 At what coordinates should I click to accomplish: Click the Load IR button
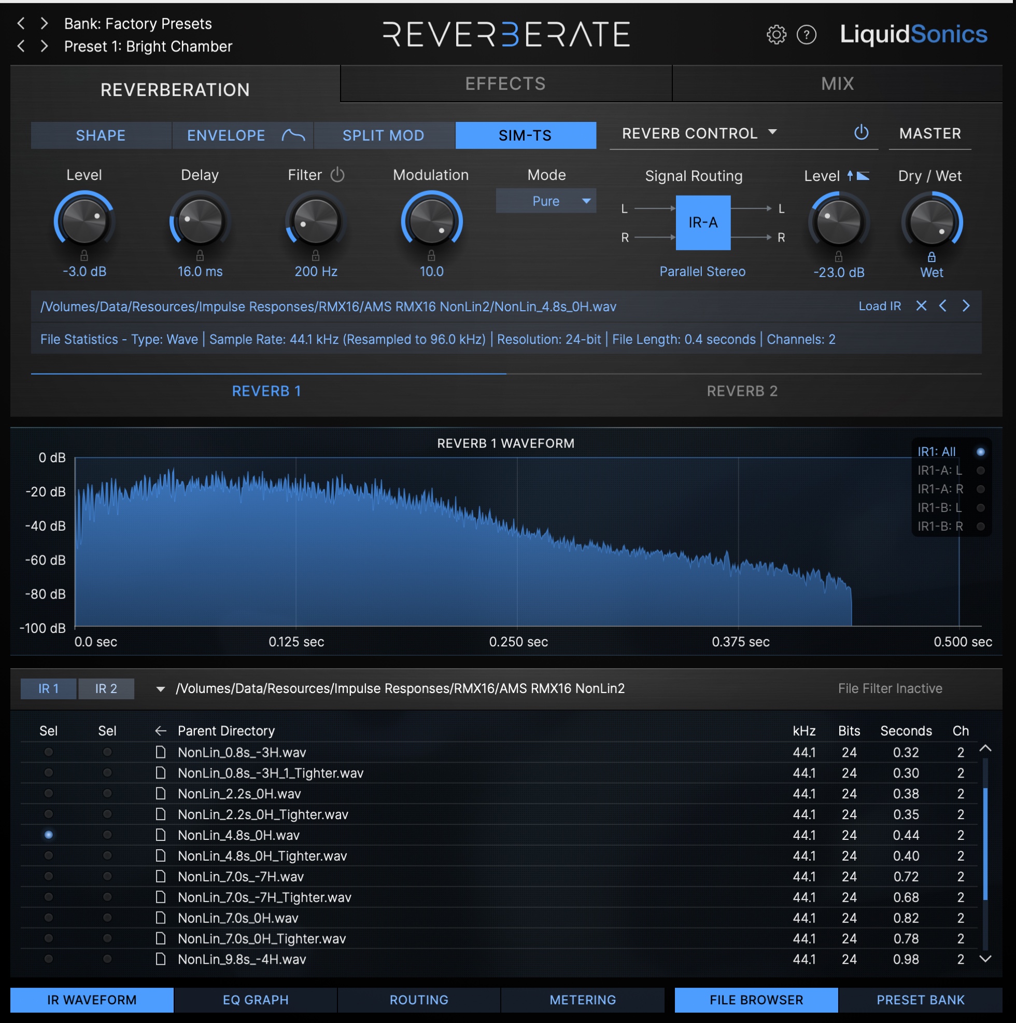(880, 306)
